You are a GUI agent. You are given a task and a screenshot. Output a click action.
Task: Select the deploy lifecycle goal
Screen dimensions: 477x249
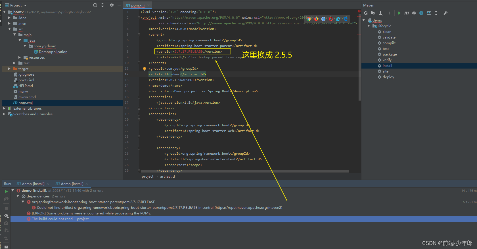tap(388, 77)
